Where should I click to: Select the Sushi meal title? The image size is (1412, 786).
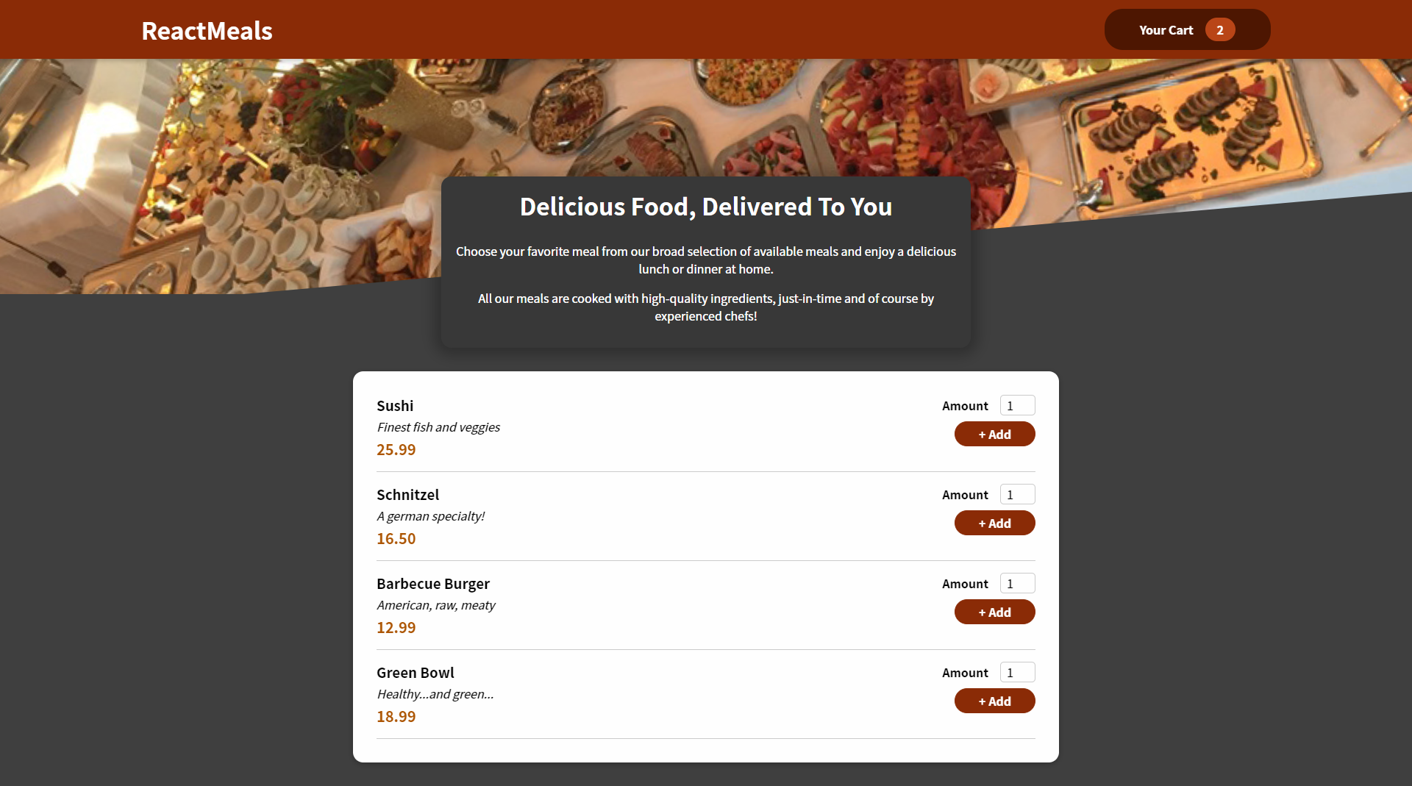coord(395,405)
